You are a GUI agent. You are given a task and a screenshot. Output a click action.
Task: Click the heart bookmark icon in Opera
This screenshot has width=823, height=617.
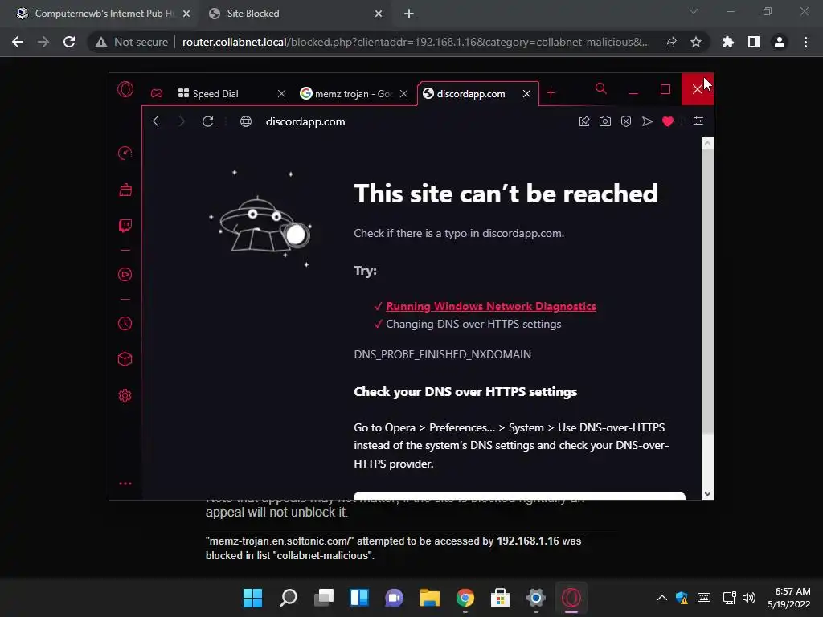point(668,121)
